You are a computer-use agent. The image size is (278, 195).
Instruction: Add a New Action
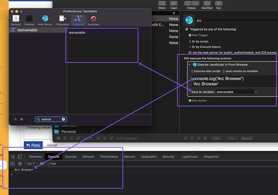(x=198, y=101)
